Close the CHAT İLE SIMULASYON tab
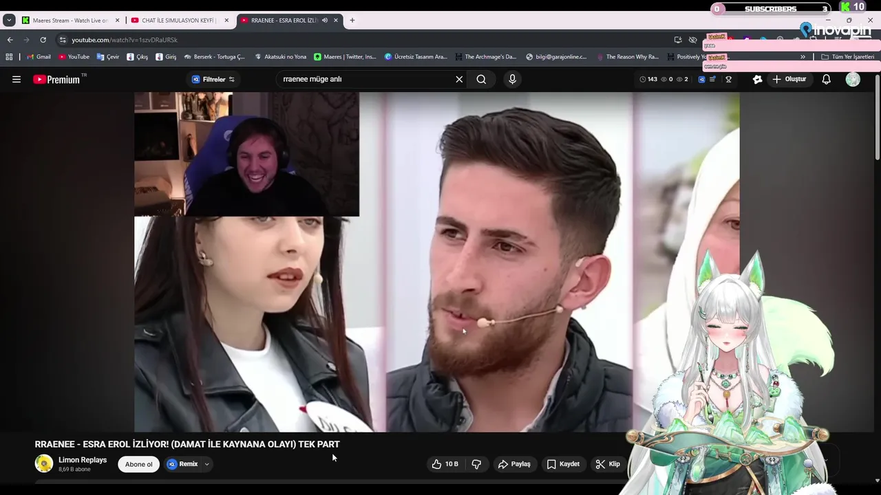The height and width of the screenshot is (495, 881). [226, 21]
